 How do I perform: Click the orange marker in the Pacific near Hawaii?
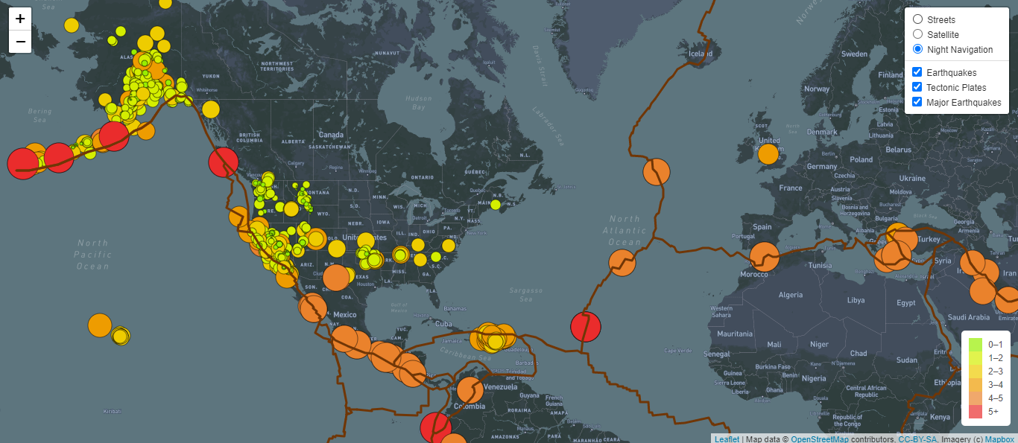click(x=100, y=325)
